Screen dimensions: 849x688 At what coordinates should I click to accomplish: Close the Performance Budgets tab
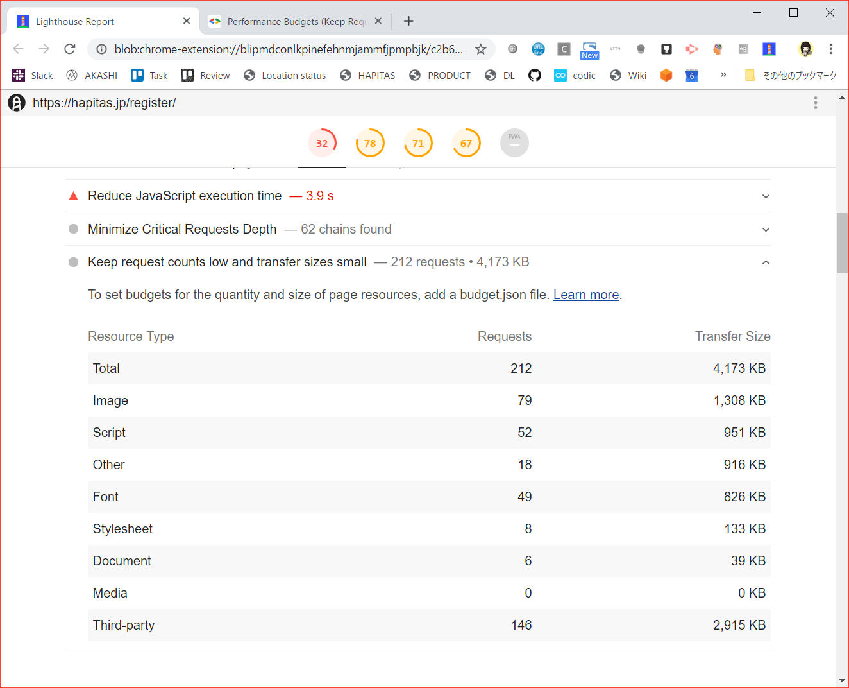point(378,21)
